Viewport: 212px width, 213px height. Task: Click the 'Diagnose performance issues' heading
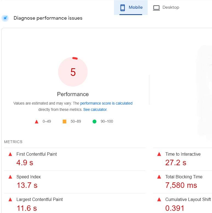pos(48,18)
